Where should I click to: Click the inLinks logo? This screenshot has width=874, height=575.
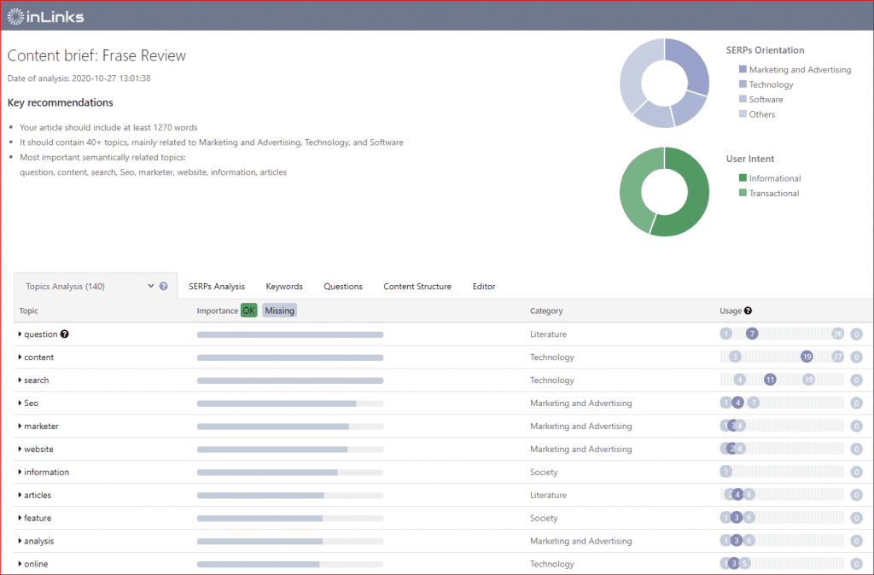pos(46,17)
